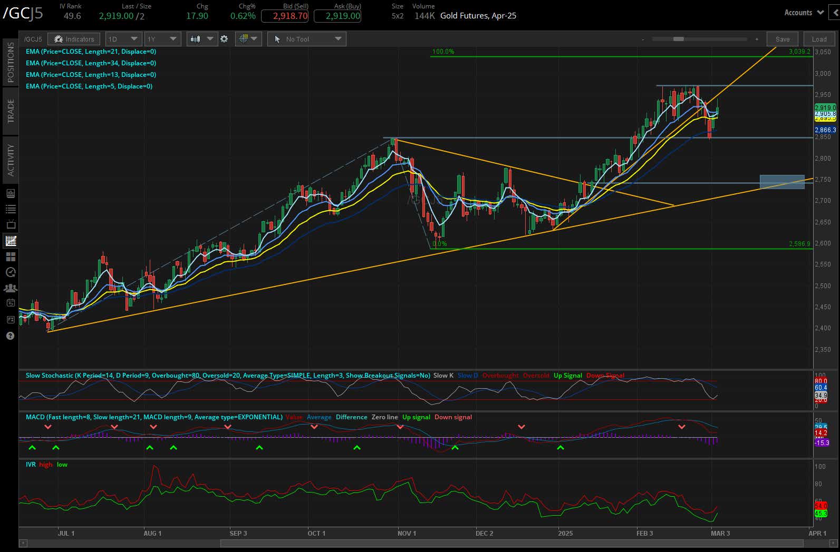Open the Indicators button
The image size is (840, 552).
(73, 39)
